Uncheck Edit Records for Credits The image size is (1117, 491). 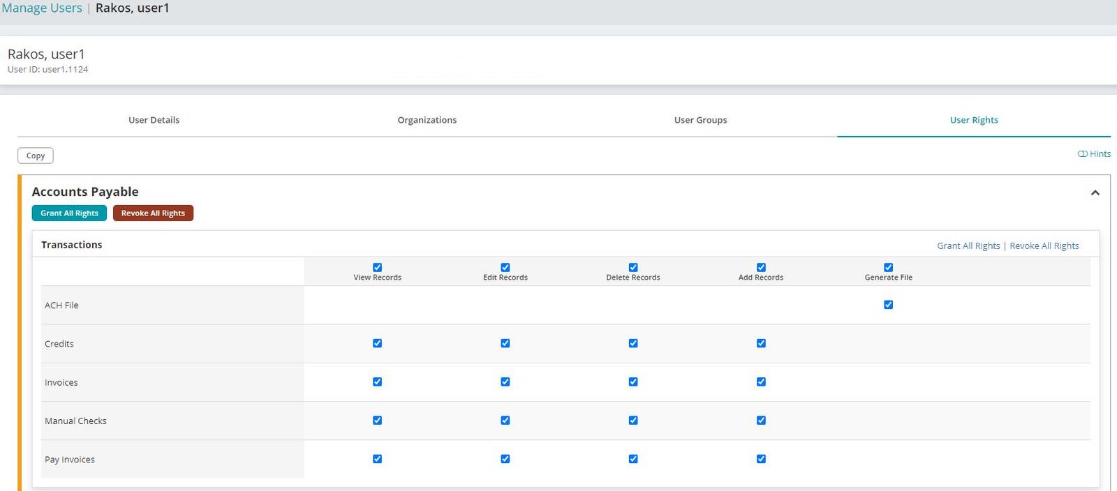coord(505,343)
